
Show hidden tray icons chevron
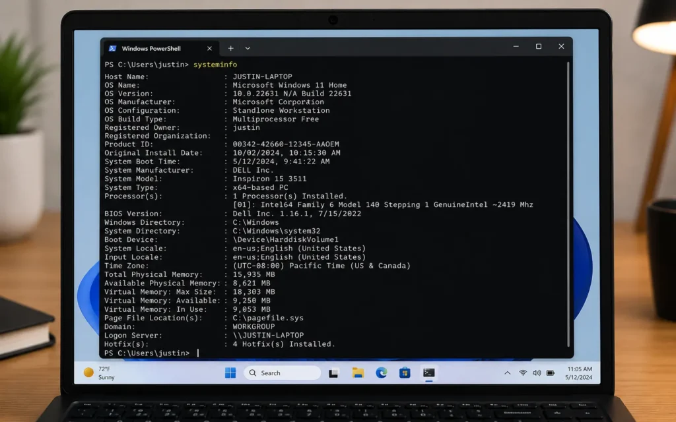pyautogui.click(x=508, y=373)
